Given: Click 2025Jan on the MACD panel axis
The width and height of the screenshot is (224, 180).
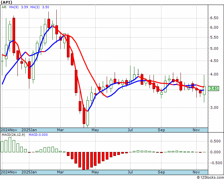Looking at the screenshot, I should click(x=29, y=172).
